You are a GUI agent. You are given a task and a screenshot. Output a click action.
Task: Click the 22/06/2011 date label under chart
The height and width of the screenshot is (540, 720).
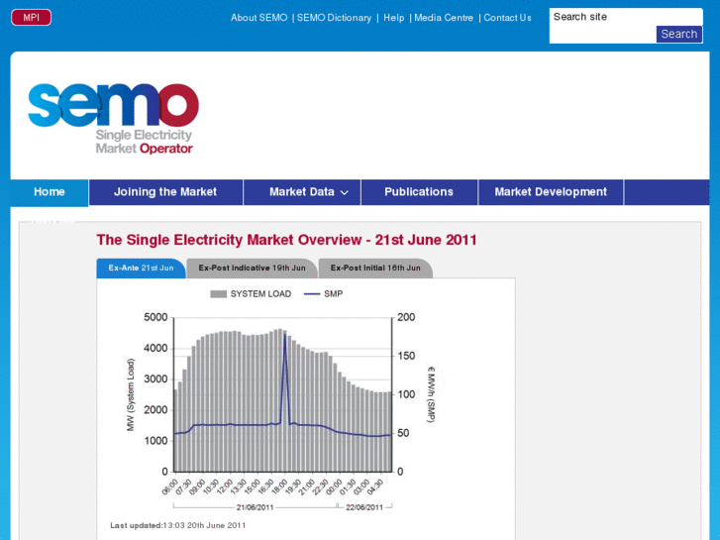click(364, 507)
